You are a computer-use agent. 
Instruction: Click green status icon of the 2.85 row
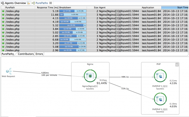pyautogui.click(x=3, y=36)
